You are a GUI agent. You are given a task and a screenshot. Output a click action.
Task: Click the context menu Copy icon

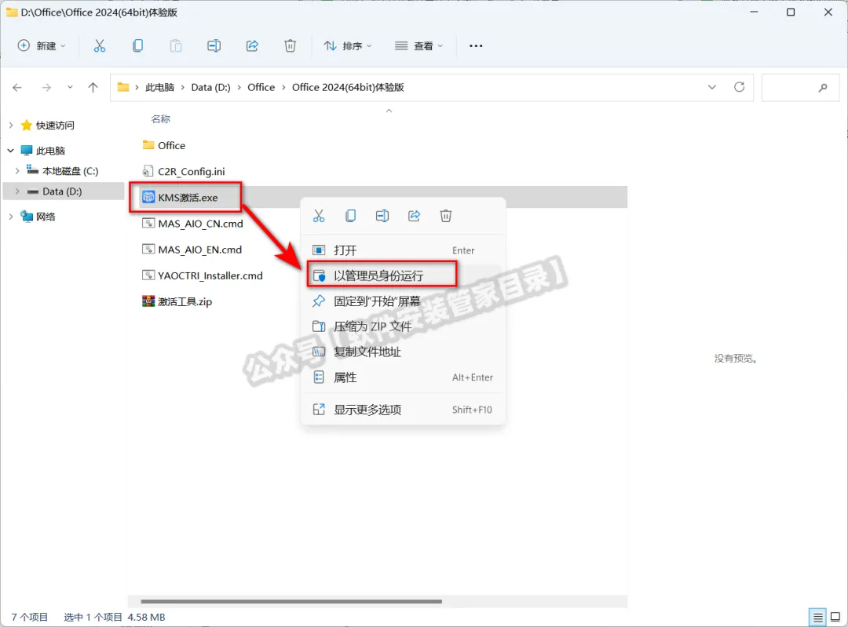pyautogui.click(x=350, y=216)
